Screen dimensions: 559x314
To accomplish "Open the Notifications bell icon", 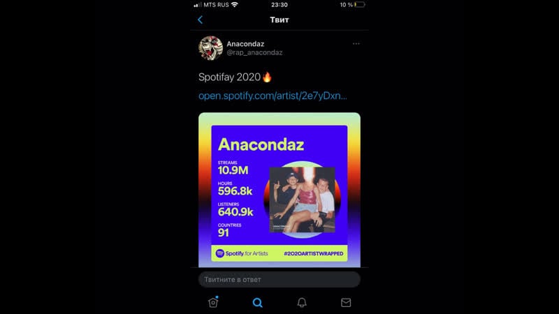I will pos(302,303).
